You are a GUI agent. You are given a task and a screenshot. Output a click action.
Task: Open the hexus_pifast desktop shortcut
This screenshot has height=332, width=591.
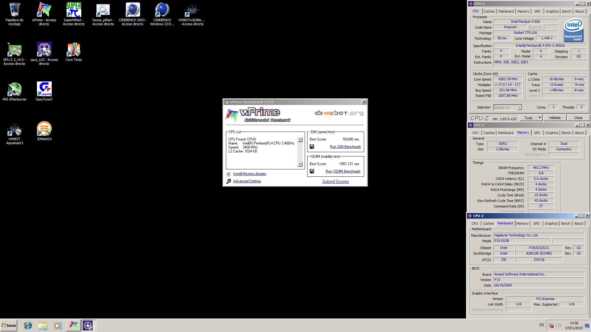[103, 14]
